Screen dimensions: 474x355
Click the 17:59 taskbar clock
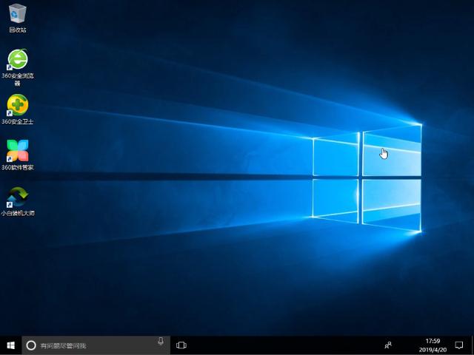click(432, 341)
